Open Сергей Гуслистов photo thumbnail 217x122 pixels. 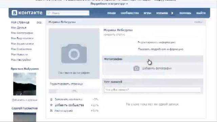coord(25,117)
